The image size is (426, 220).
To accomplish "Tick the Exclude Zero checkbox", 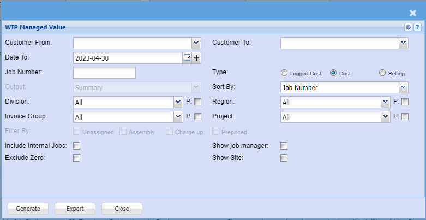I will (x=77, y=158).
